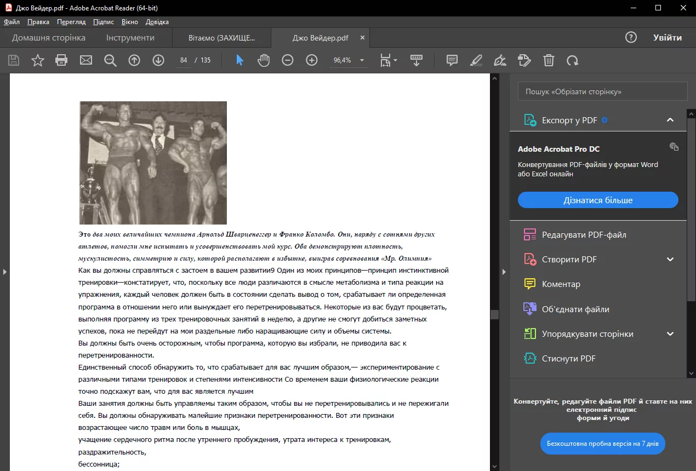Select the Highlight text tool
Viewport: 696px width, 471px height.
[x=476, y=60]
